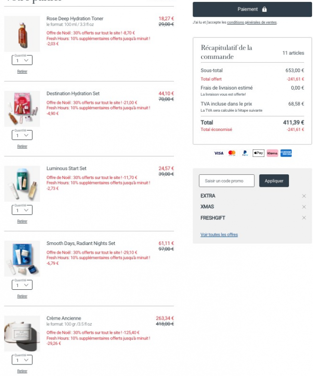Expand quantity selector for Luminous Start Set

tap(22, 210)
